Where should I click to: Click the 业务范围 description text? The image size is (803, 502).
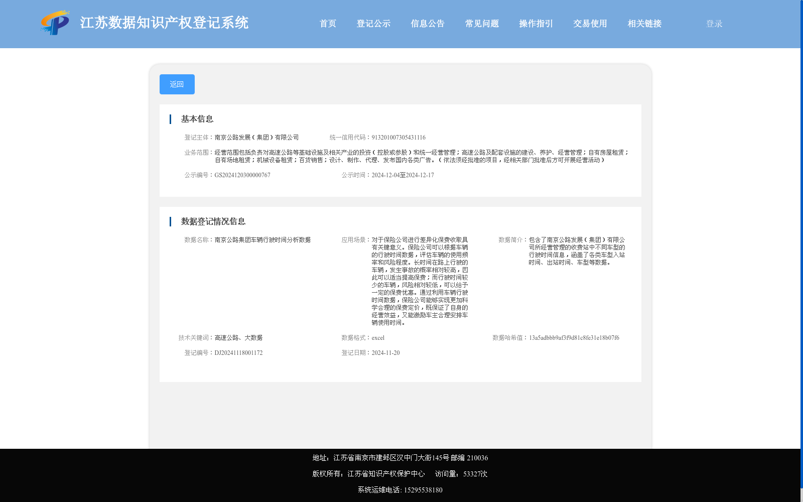(422, 156)
